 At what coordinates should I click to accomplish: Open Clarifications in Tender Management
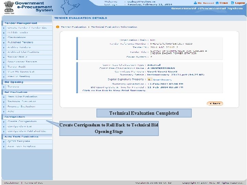click(x=17, y=37)
